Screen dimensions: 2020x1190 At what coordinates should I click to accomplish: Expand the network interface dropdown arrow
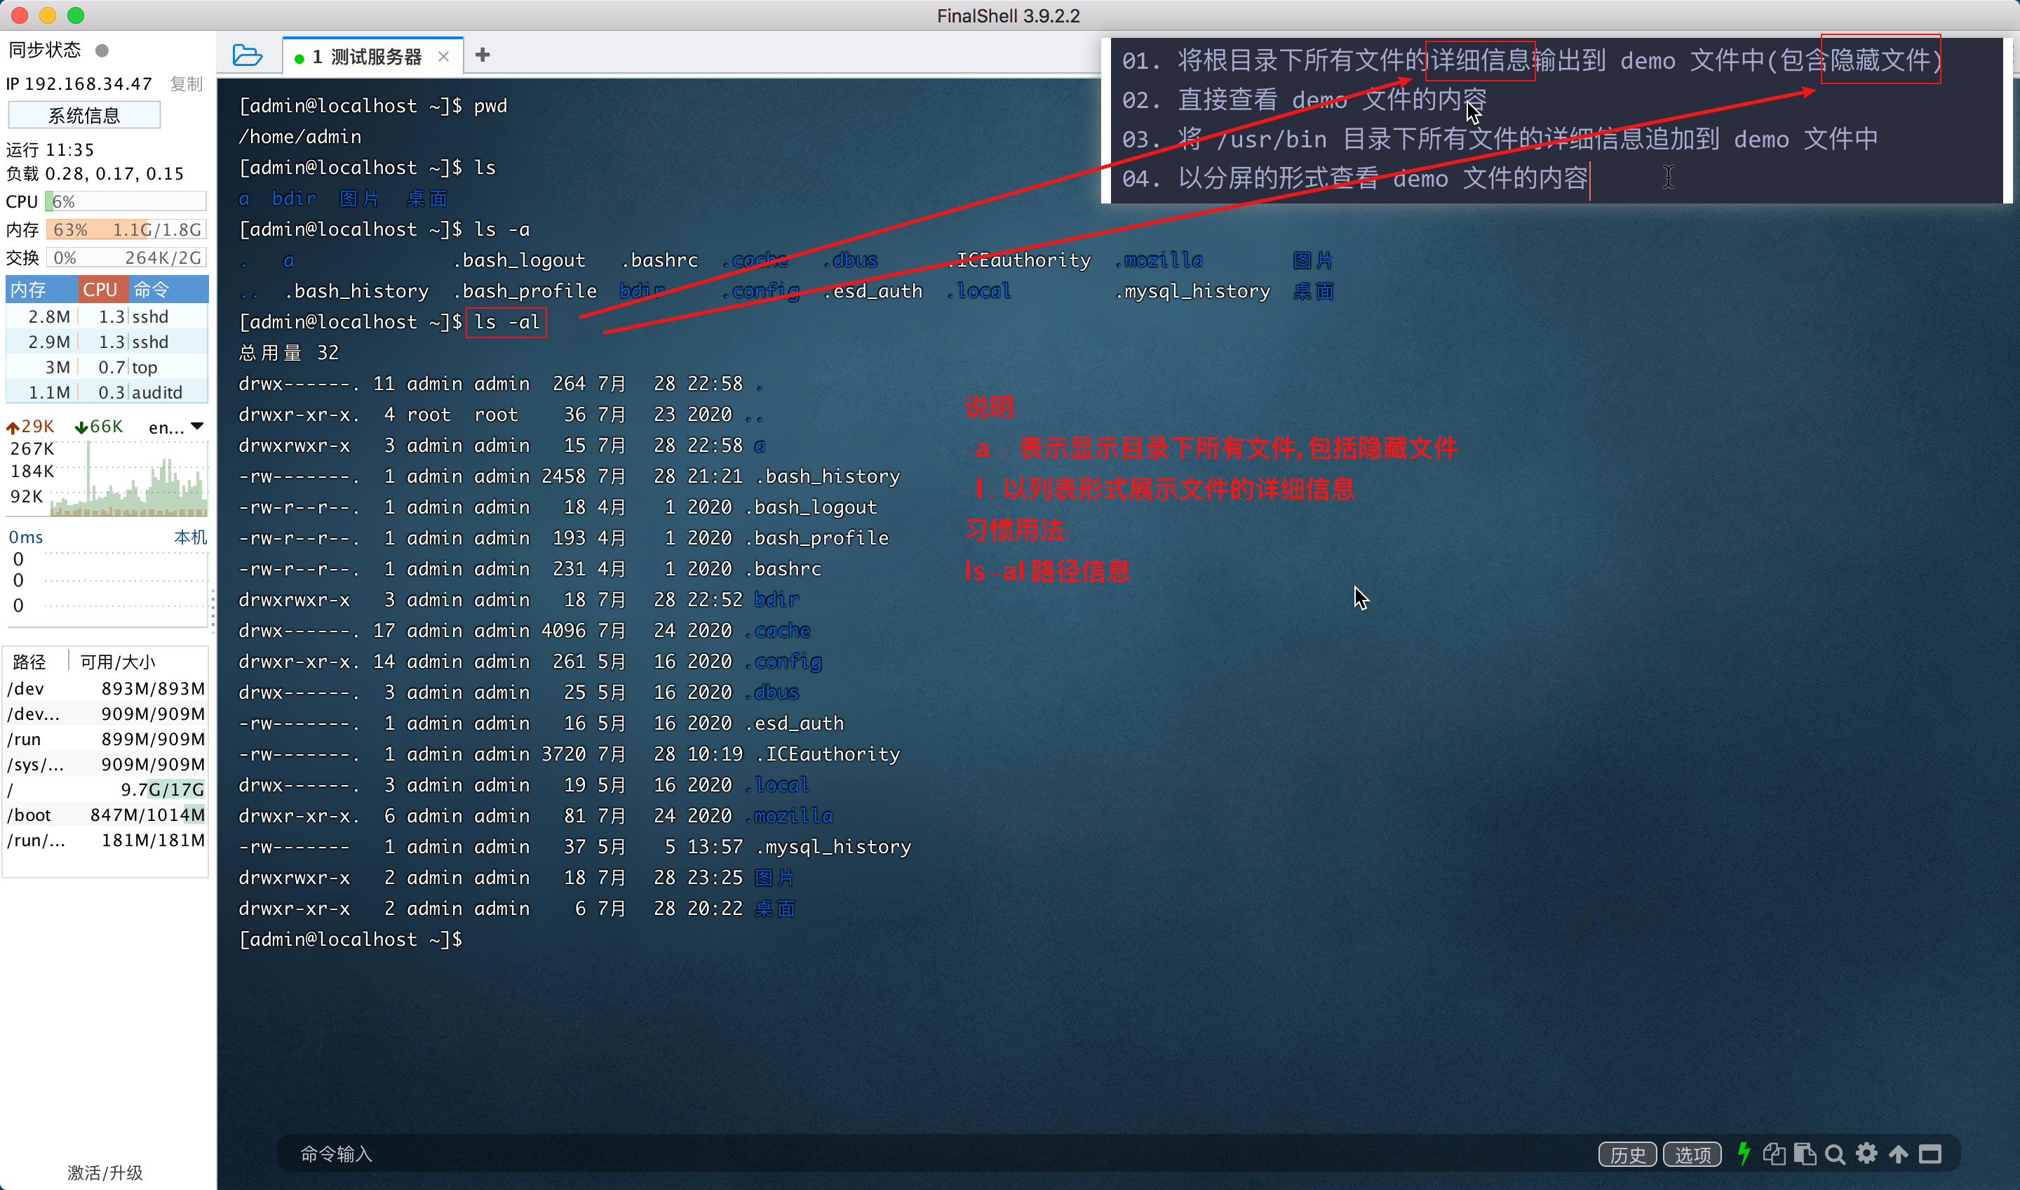(x=197, y=427)
